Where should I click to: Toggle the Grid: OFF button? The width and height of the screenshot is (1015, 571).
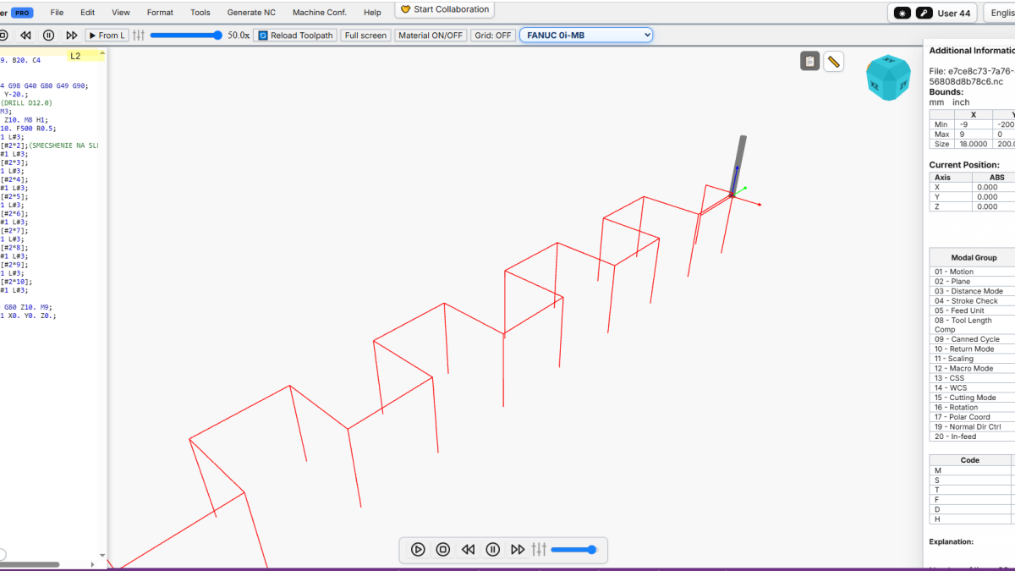click(x=493, y=36)
